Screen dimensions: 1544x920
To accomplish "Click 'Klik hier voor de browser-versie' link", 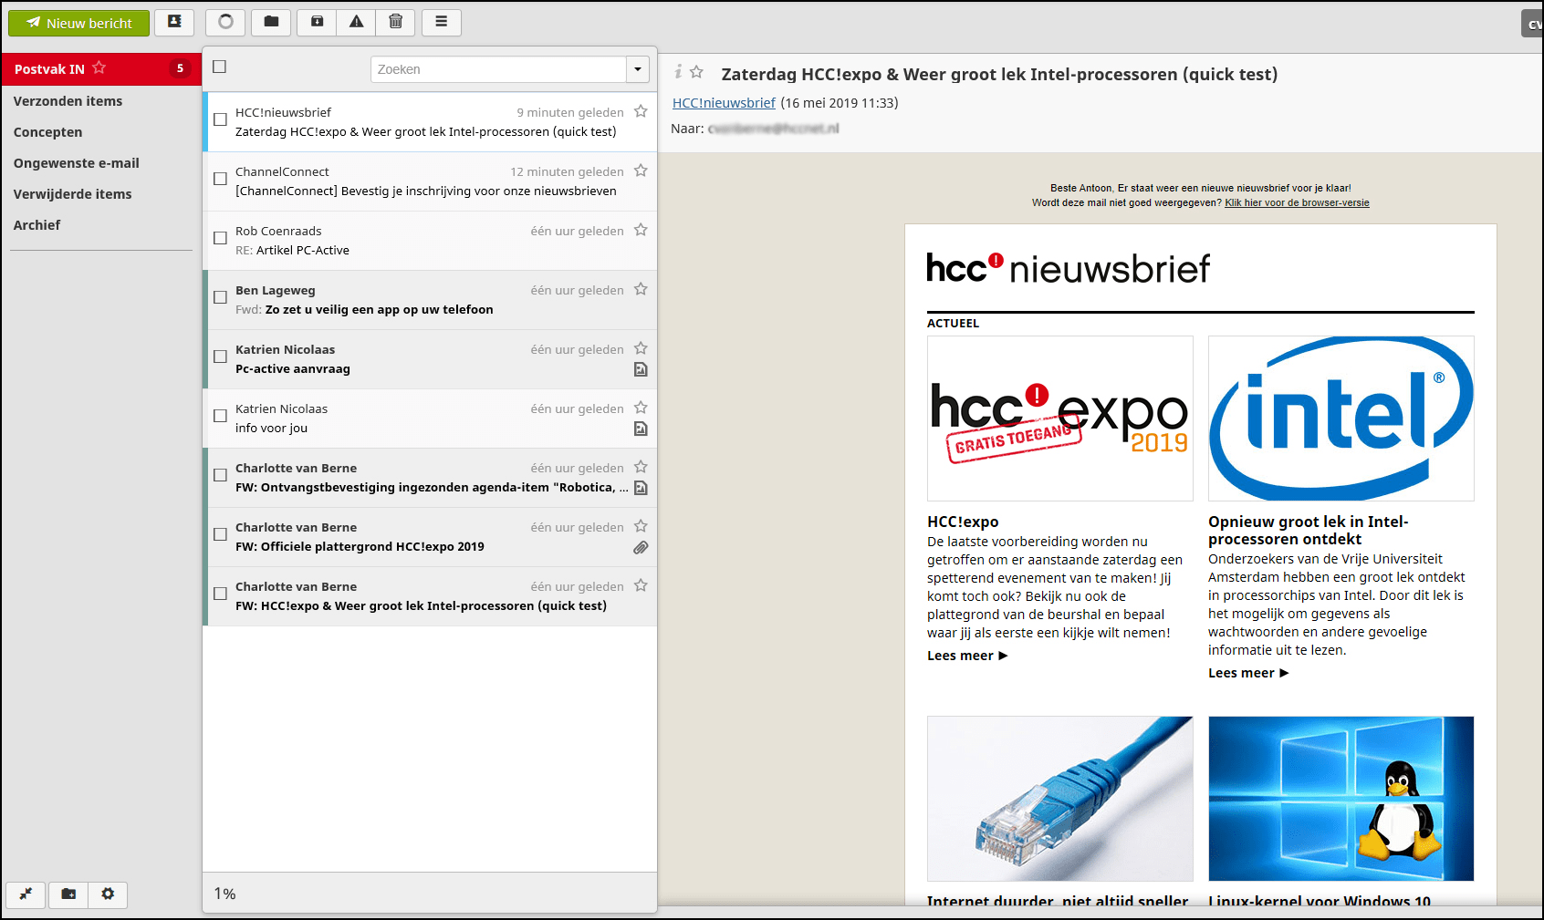I will pyautogui.click(x=1297, y=202).
